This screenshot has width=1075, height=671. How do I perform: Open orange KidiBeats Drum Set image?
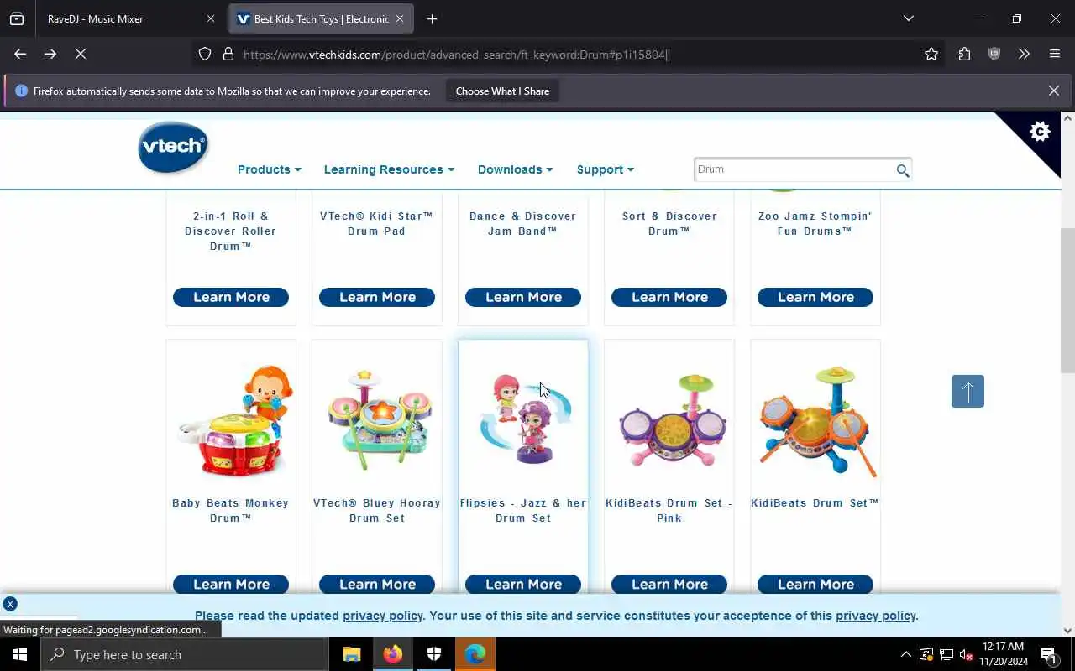[818, 421]
